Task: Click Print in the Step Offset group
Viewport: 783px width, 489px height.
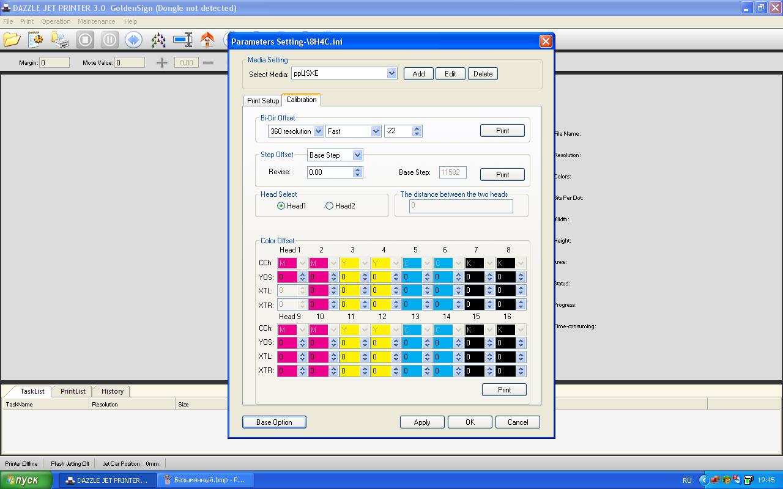Action: tap(502, 175)
